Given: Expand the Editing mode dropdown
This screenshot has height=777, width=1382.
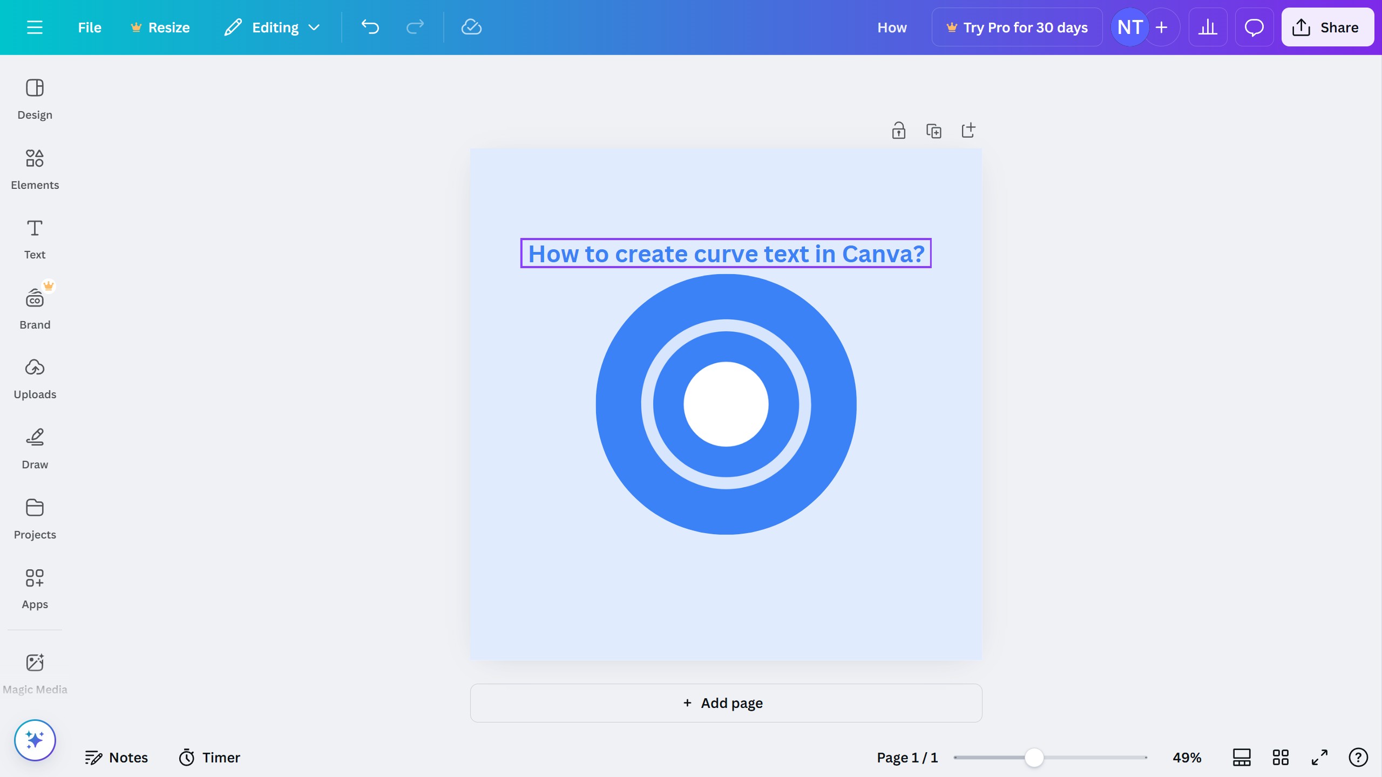Looking at the screenshot, I should point(272,27).
